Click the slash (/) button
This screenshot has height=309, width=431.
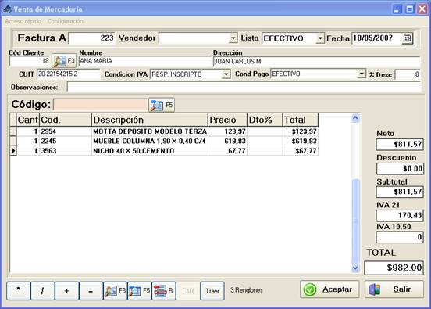click(x=43, y=290)
